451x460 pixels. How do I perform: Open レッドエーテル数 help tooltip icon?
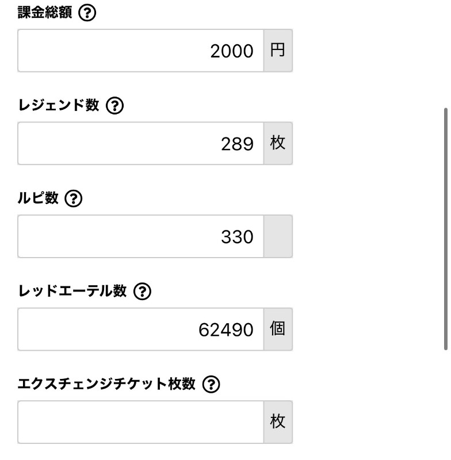coord(142,292)
